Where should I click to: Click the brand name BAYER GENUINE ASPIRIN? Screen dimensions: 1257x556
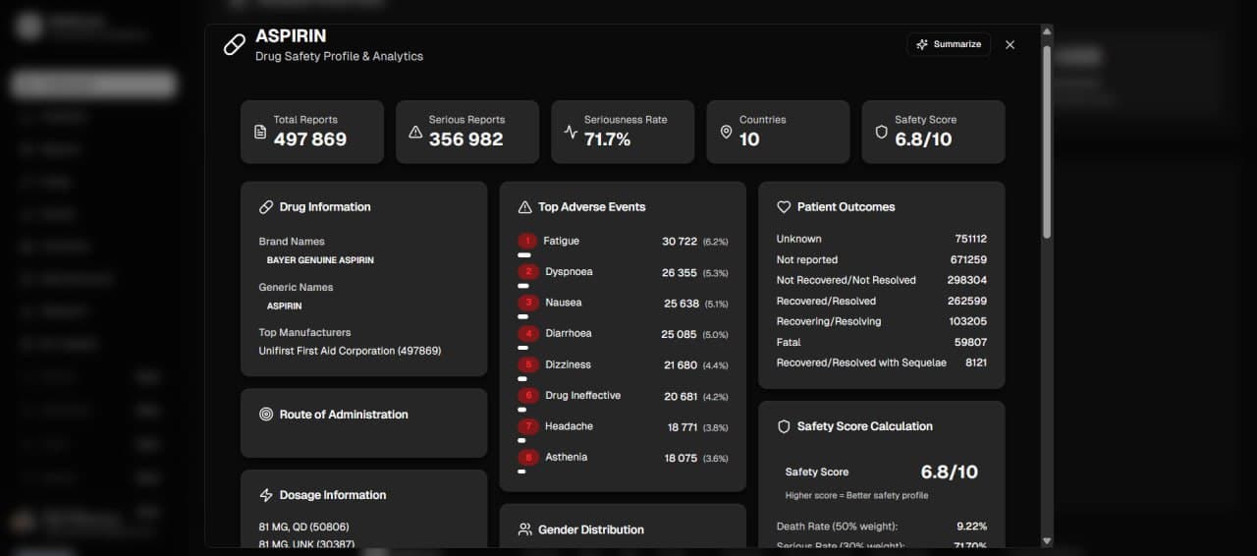320,260
